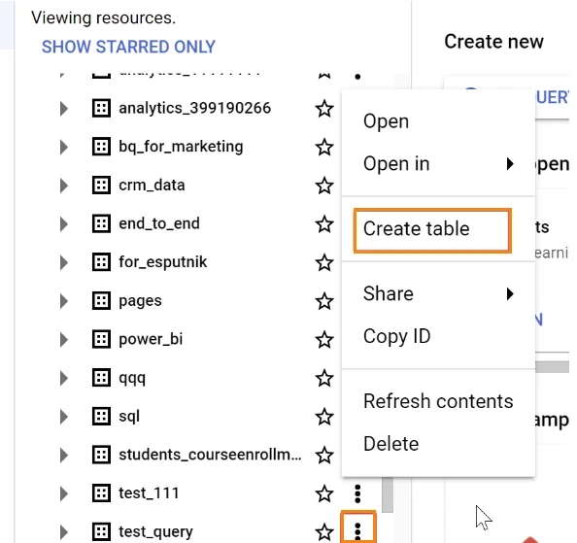Select Refresh contents menu entry
This screenshot has height=543, width=577.
(438, 401)
